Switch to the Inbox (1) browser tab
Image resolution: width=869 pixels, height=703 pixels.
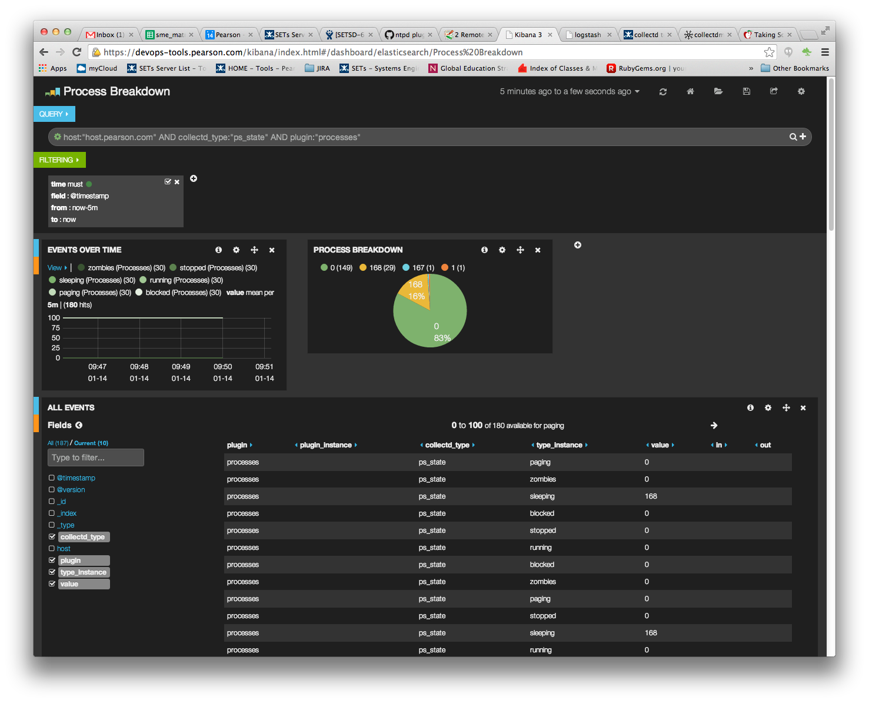(109, 35)
